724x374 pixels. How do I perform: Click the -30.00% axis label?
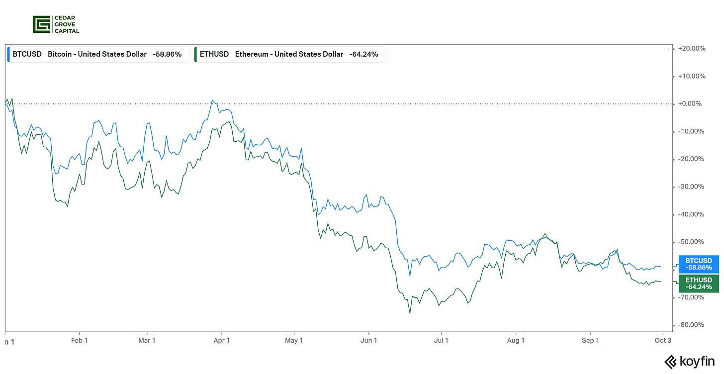click(x=691, y=187)
